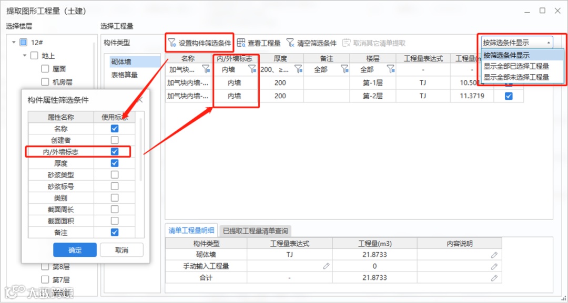Open the 按筛选条件显示 display dropdown
The width and height of the screenshot is (568, 303).
tap(517, 43)
